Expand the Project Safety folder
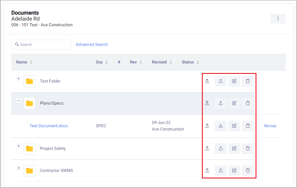Screen dimensions: 297x188 coord(18,146)
